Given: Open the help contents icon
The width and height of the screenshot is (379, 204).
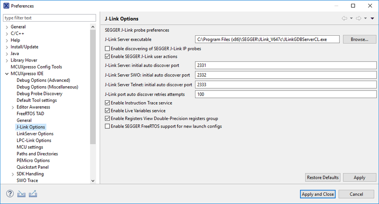Looking at the screenshot, I should coord(10,194).
